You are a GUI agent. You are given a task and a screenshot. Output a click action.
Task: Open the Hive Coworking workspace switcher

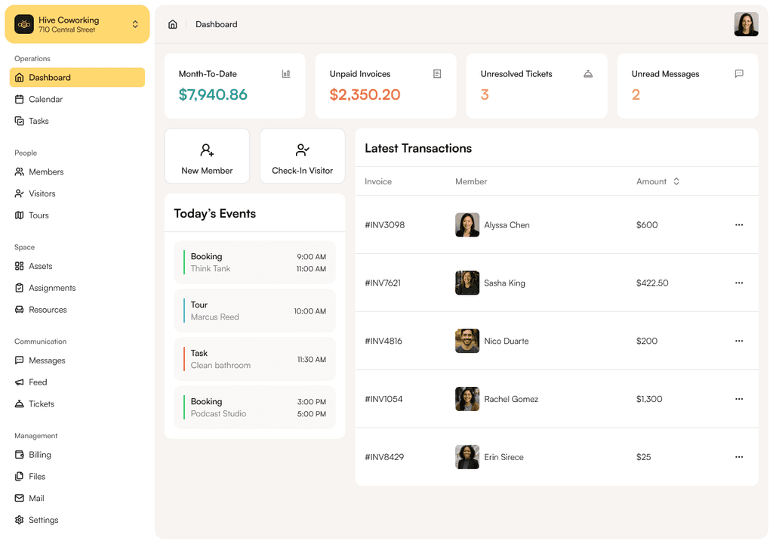click(x=76, y=24)
